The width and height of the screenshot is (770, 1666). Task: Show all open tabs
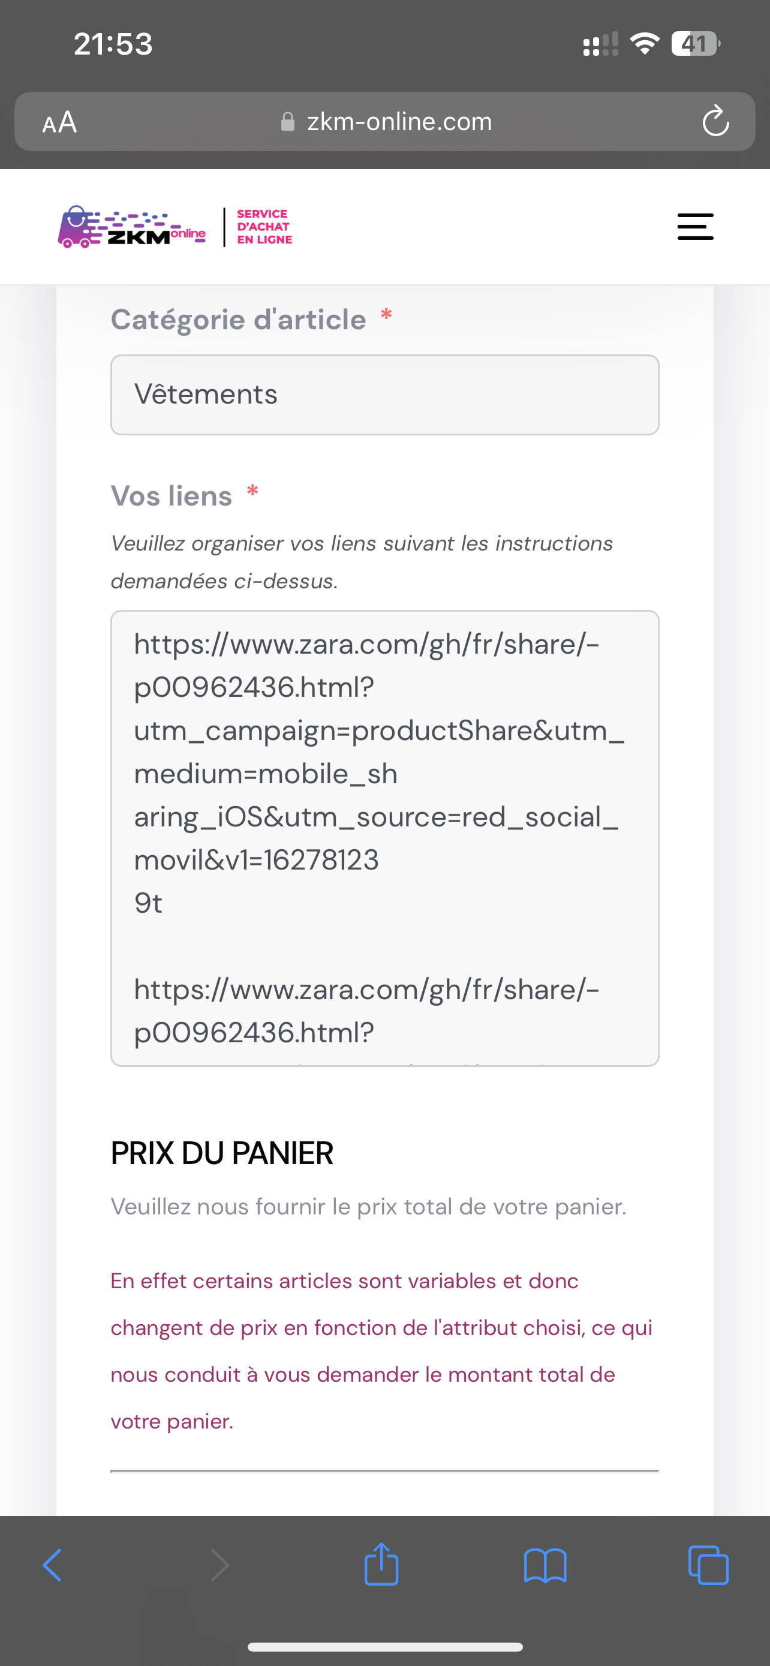pyautogui.click(x=709, y=1565)
